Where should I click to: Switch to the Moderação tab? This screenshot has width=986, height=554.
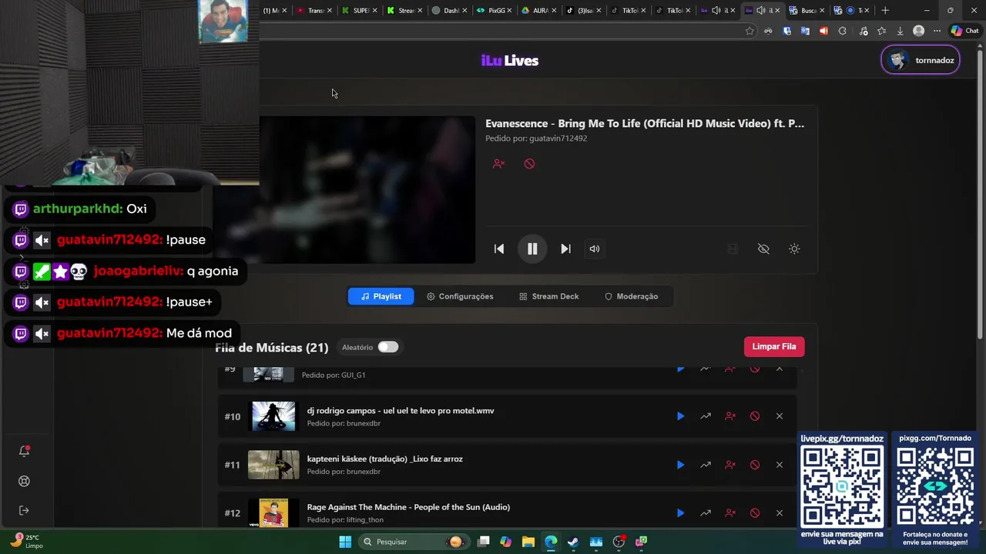pyautogui.click(x=632, y=296)
